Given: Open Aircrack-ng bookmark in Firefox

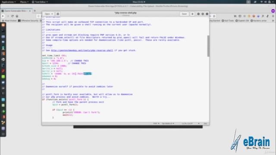Looking at the screenshot, I should (x=258, y=21).
